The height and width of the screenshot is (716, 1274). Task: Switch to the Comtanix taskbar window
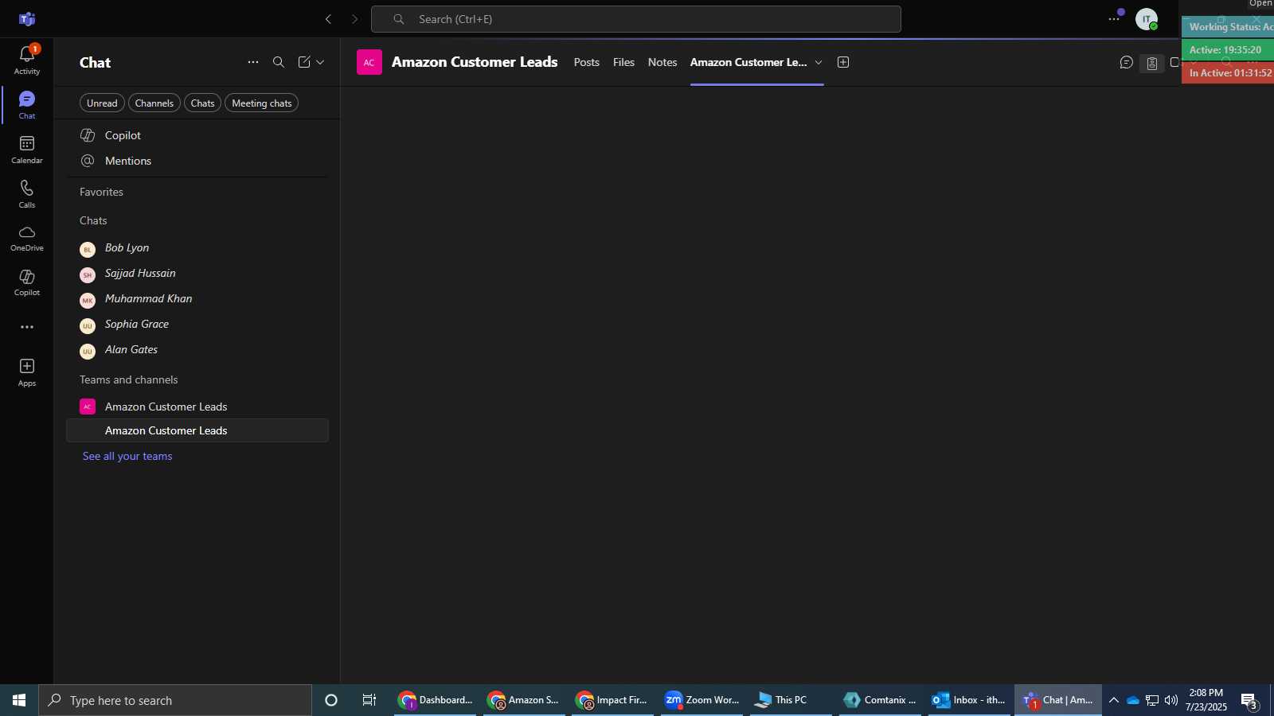point(881,700)
